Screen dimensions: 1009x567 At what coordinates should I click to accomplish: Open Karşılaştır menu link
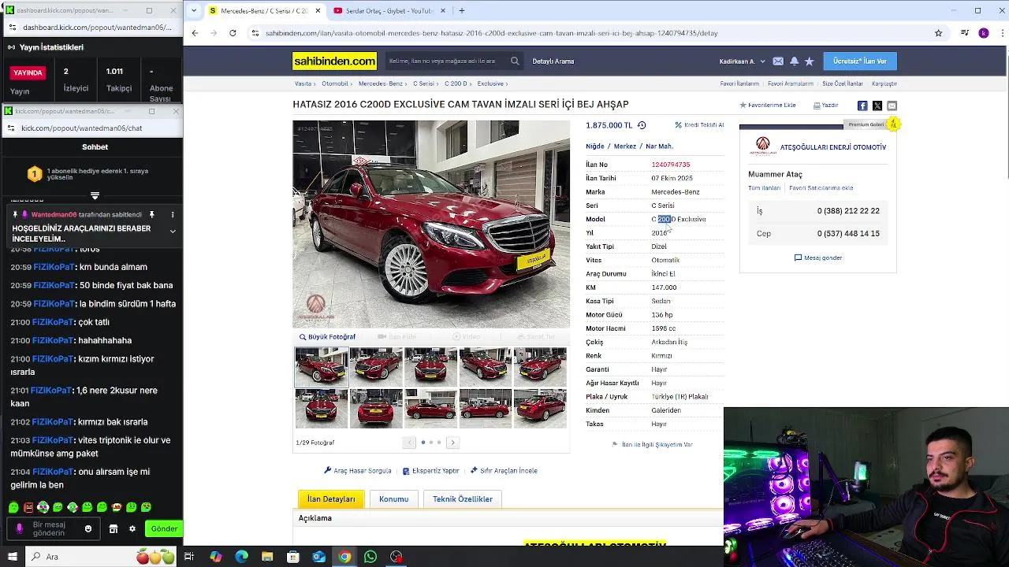tap(884, 83)
